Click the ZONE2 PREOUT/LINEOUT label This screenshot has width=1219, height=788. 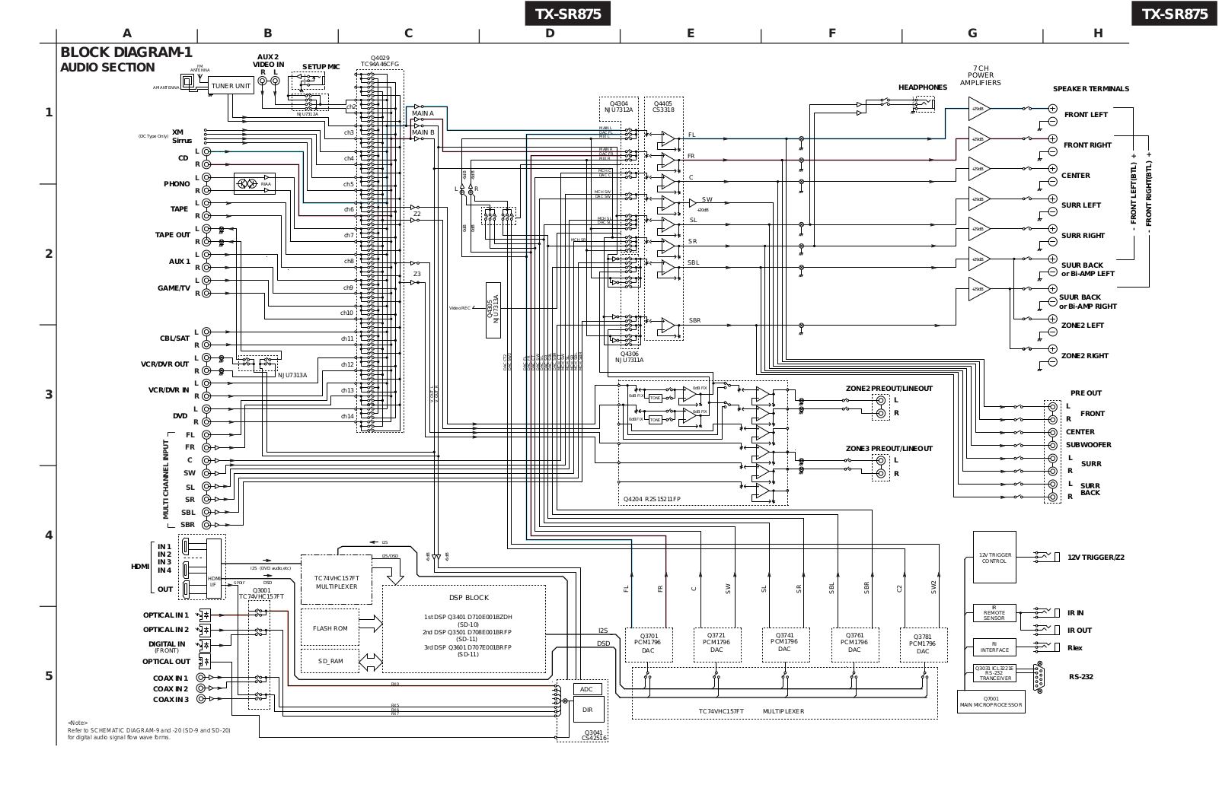tap(889, 389)
